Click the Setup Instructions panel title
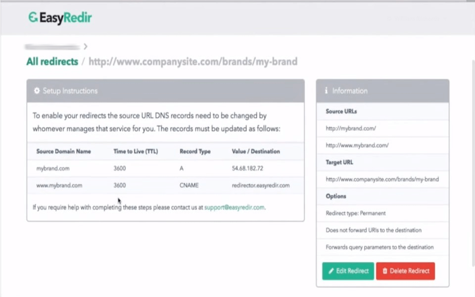This screenshot has width=475, height=297. pos(70,91)
